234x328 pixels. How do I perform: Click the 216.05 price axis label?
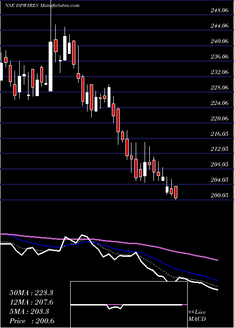point(219,134)
